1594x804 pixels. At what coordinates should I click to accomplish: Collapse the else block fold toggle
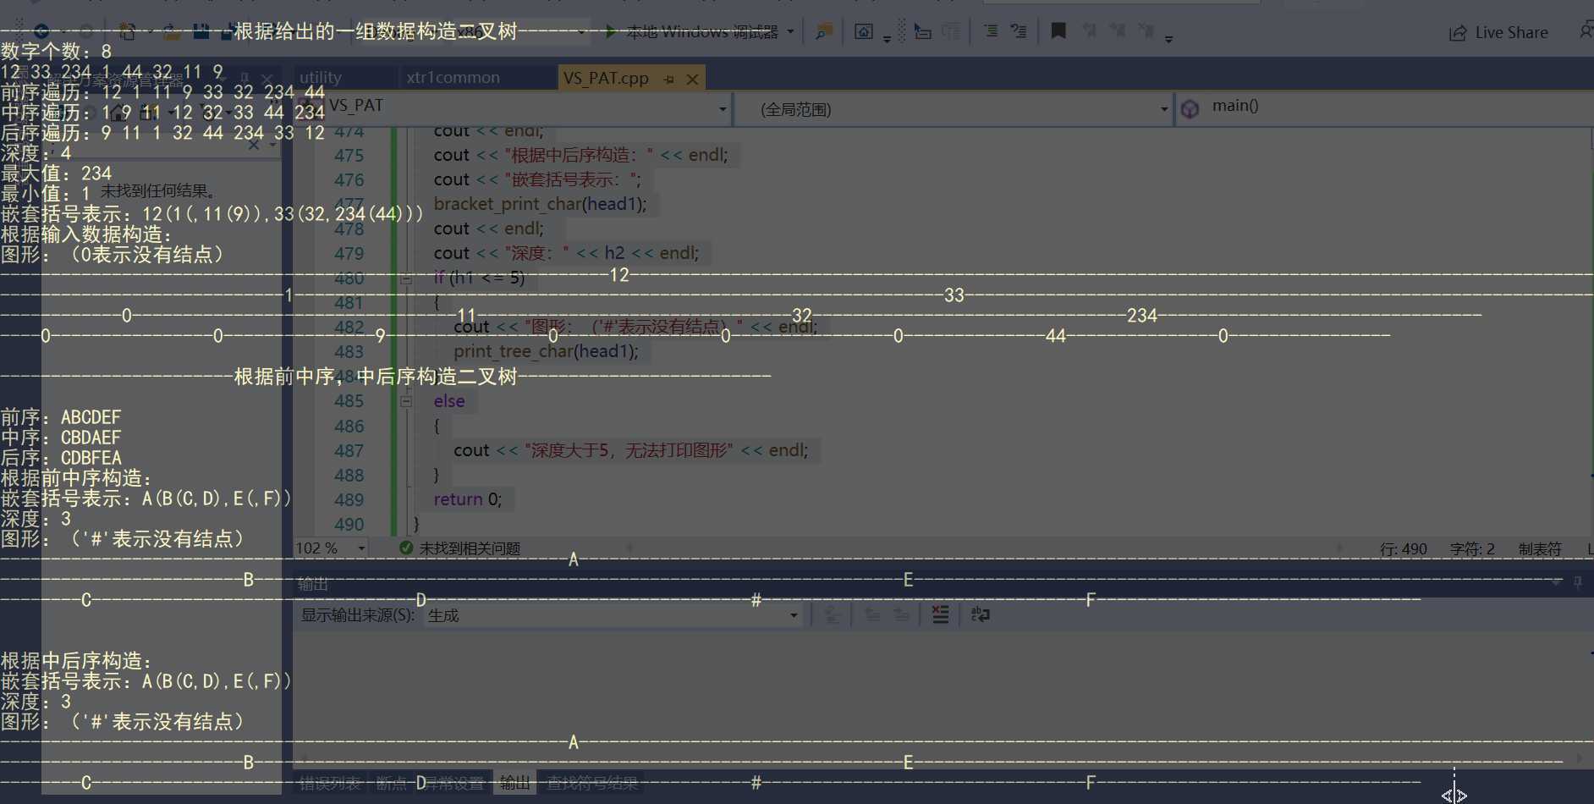point(406,401)
